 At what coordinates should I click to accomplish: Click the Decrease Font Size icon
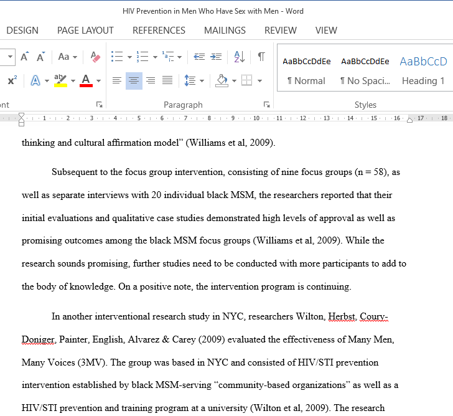pos(41,57)
